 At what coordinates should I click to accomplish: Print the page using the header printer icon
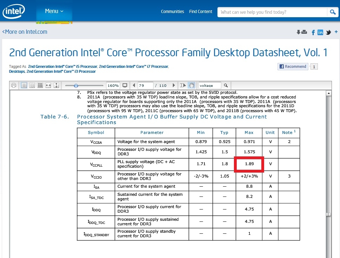304,32
